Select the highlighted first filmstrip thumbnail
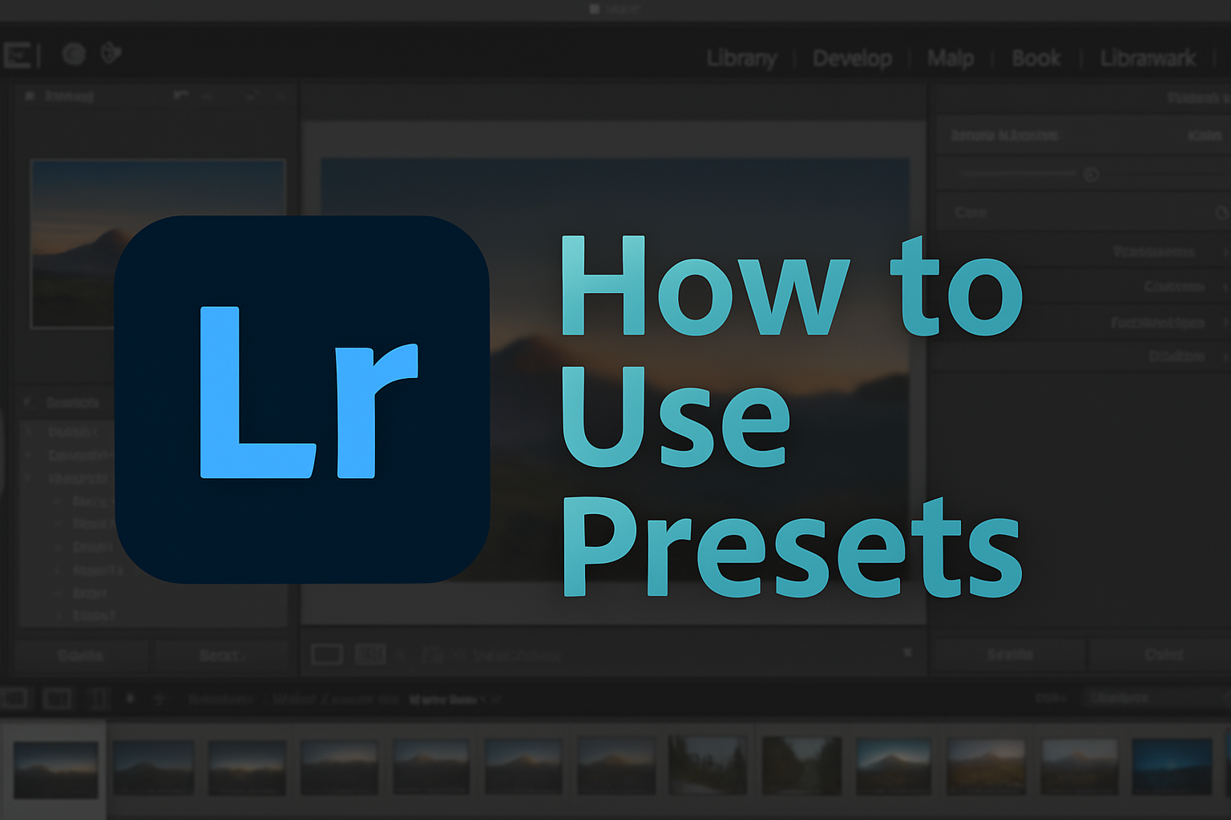 [56, 770]
